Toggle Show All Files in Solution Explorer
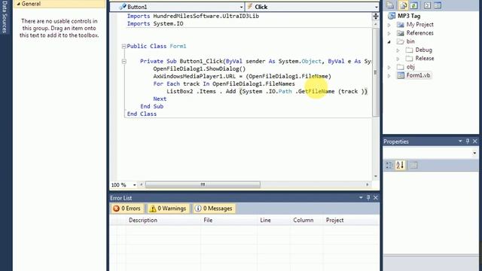 pos(403,5)
